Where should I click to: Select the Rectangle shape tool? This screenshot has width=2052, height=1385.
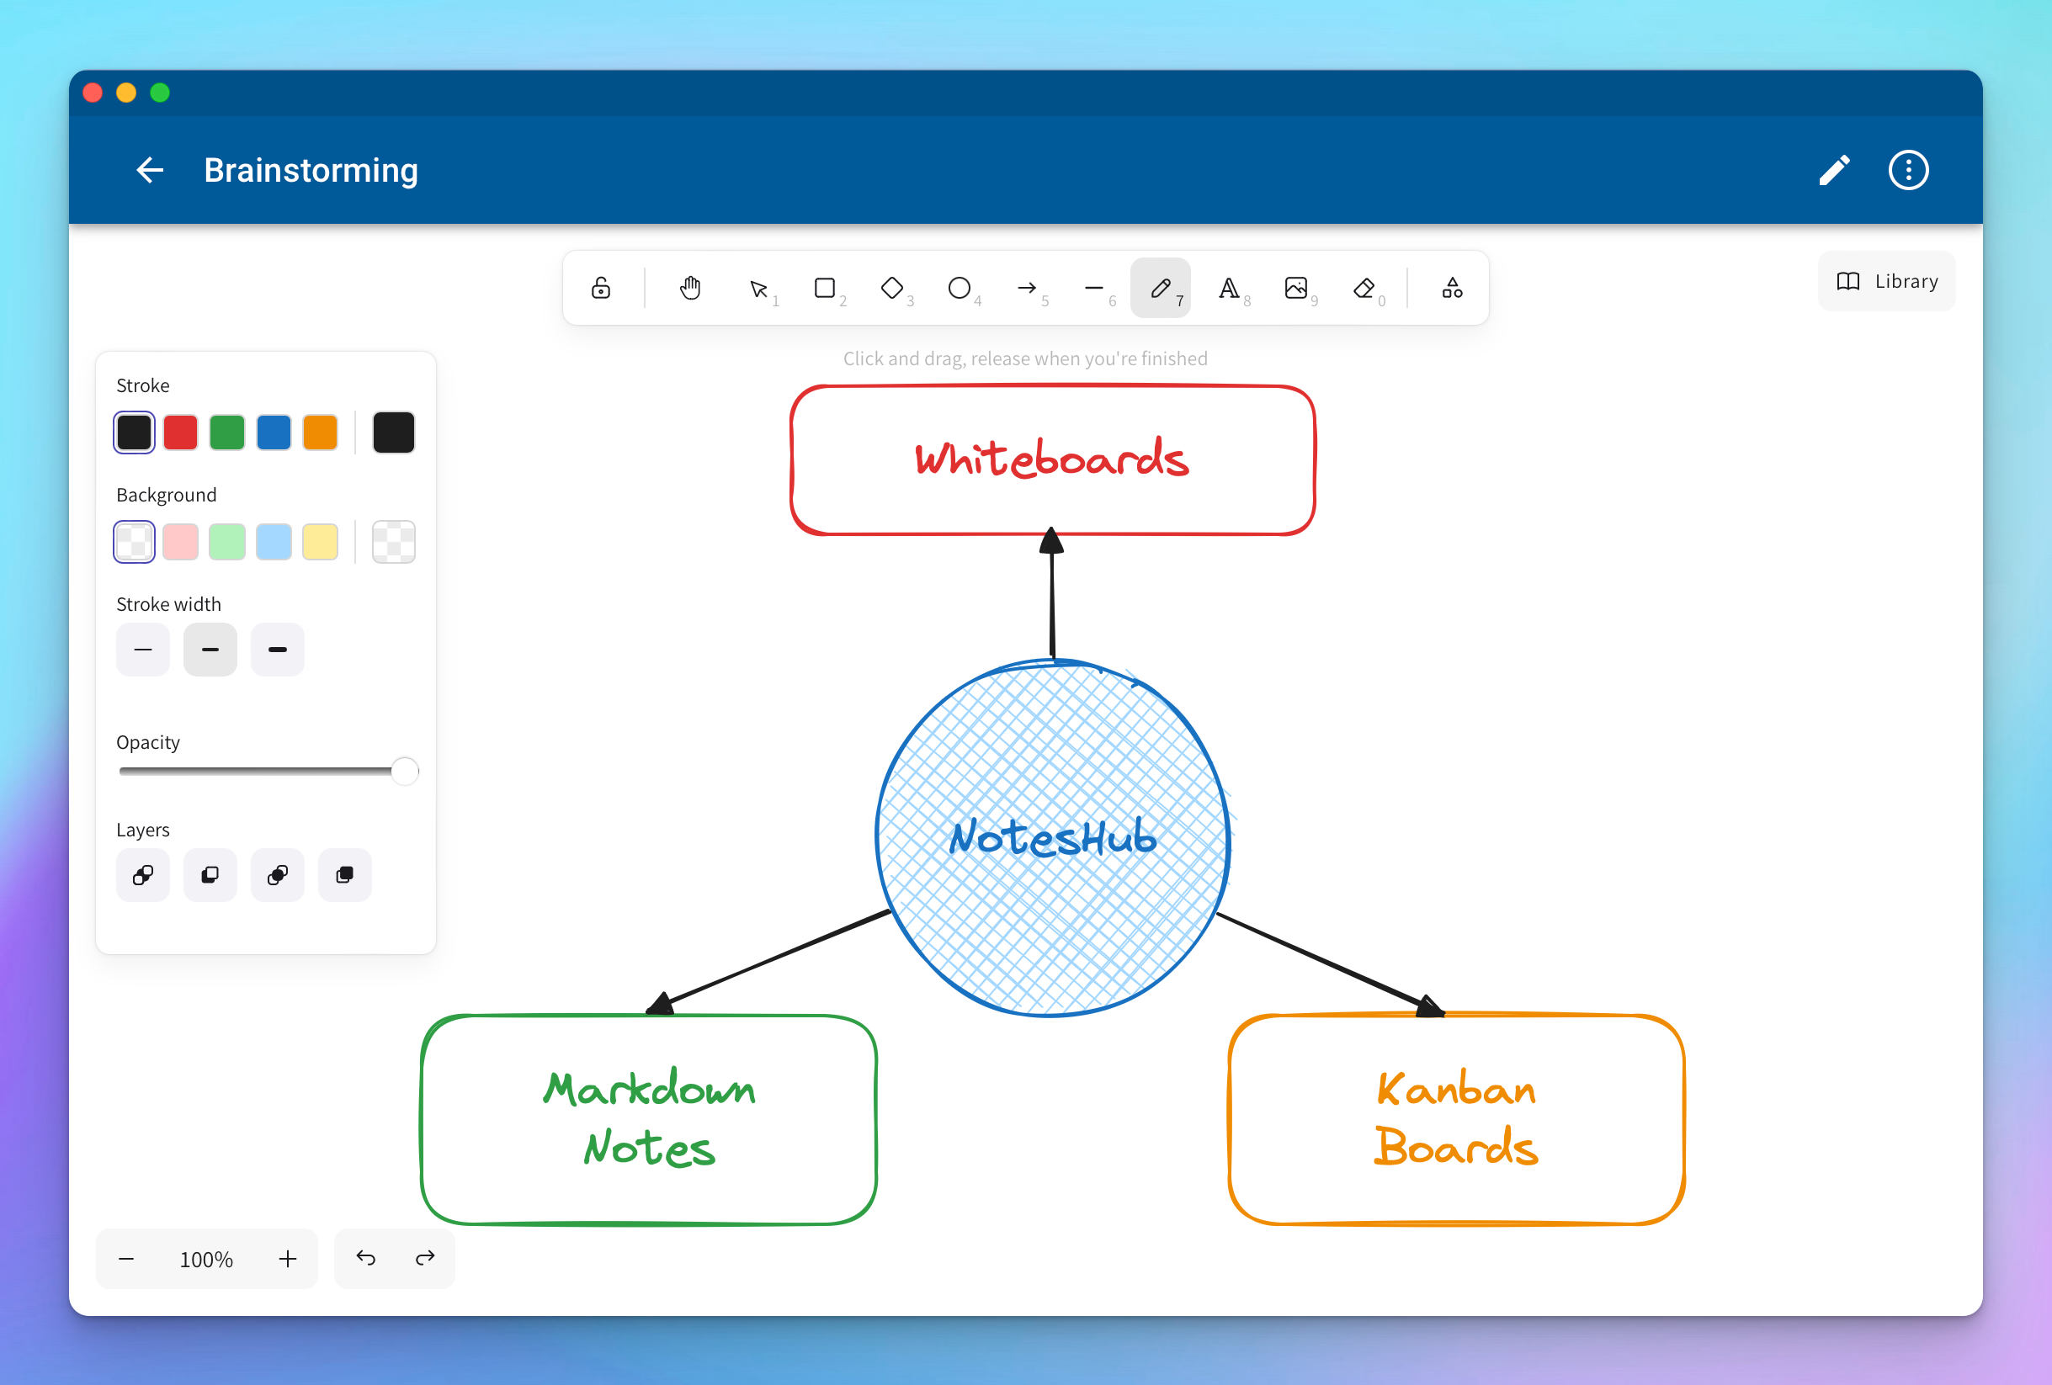tap(824, 288)
